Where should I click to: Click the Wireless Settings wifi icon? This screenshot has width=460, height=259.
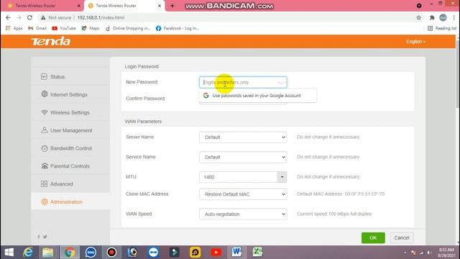click(45, 112)
